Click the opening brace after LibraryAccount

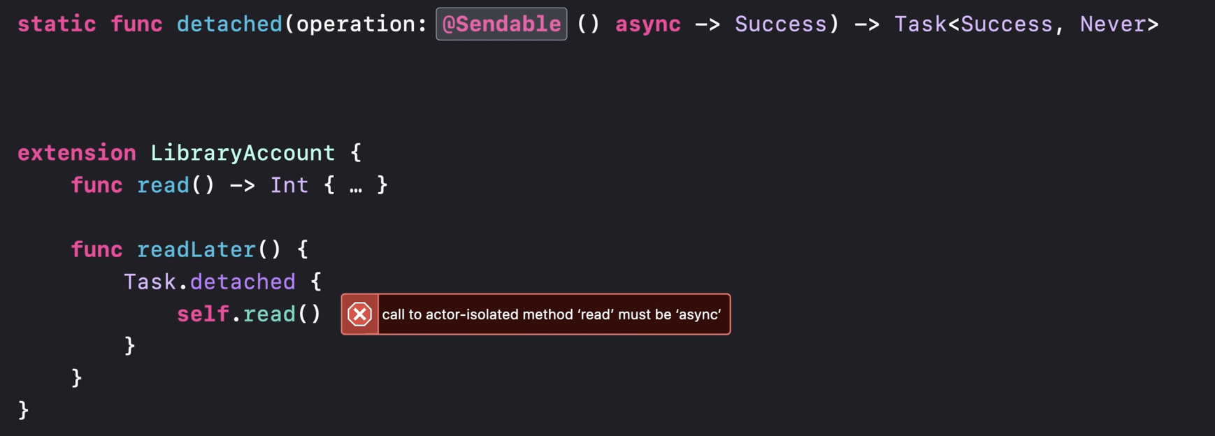pos(356,153)
